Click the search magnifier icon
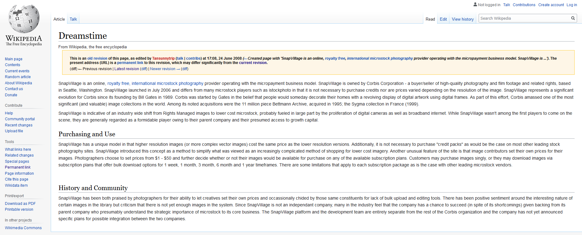 pyautogui.click(x=573, y=18)
